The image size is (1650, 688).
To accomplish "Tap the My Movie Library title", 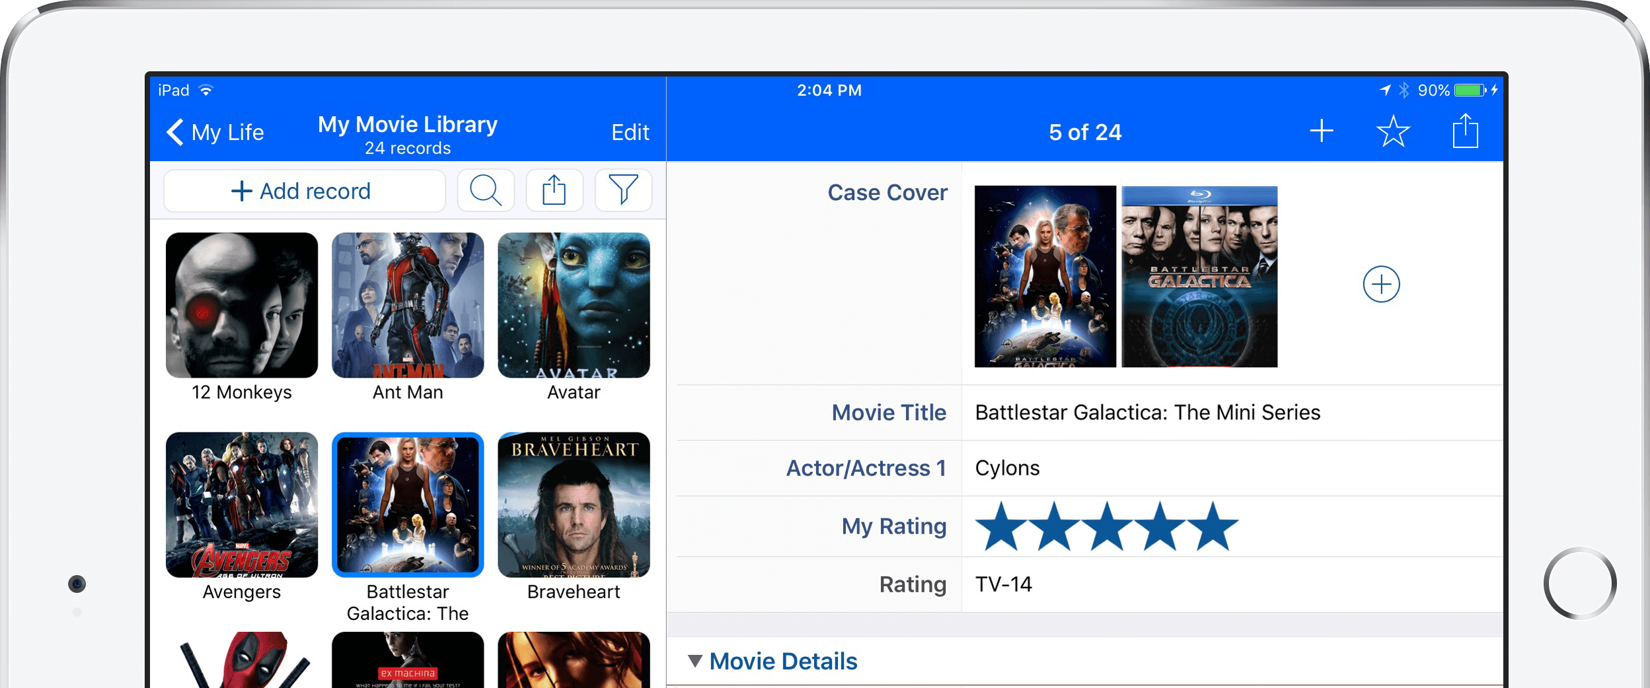I will (x=408, y=124).
